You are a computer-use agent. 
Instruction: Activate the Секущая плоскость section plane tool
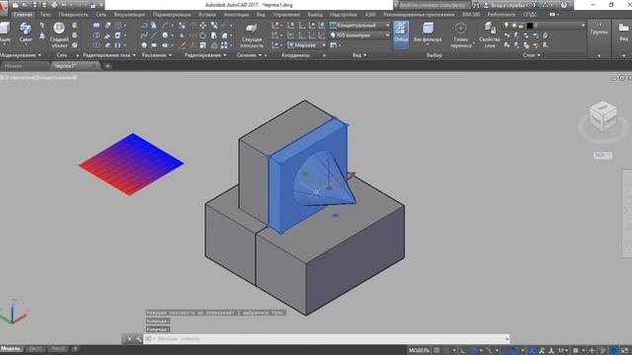click(x=252, y=35)
